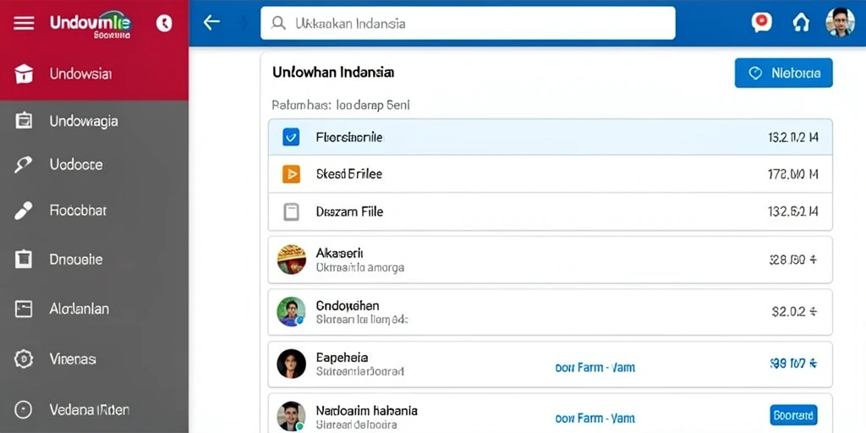Click the blue button on Nardoarim habania row

(793, 414)
